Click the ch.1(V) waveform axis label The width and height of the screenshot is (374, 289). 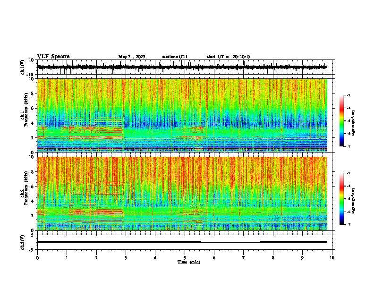23,67
